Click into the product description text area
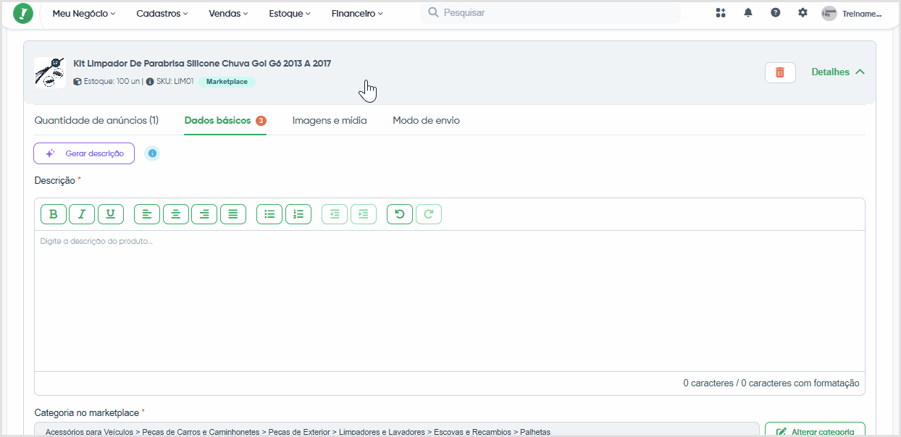The height and width of the screenshot is (437, 901). pyautogui.click(x=450, y=301)
